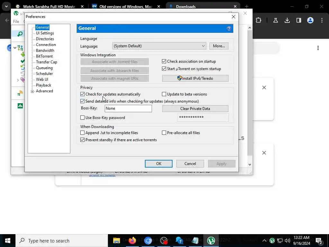Screen dimensions: 329x247
Task: Open Chrome Labs flask icon
Action: point(275,20)
